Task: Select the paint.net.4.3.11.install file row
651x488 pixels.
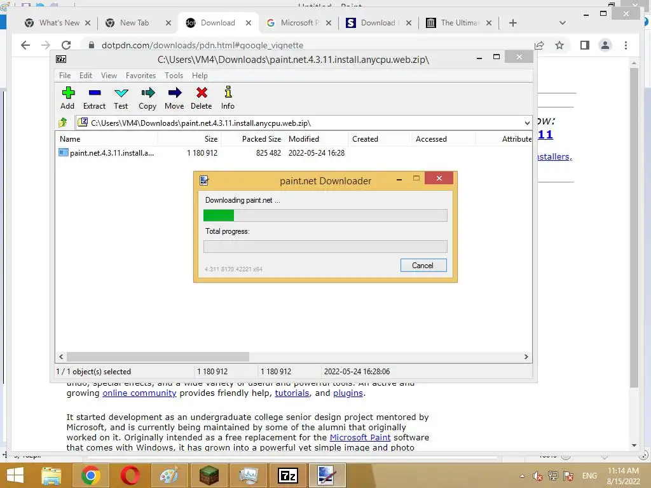Action: 294,153
